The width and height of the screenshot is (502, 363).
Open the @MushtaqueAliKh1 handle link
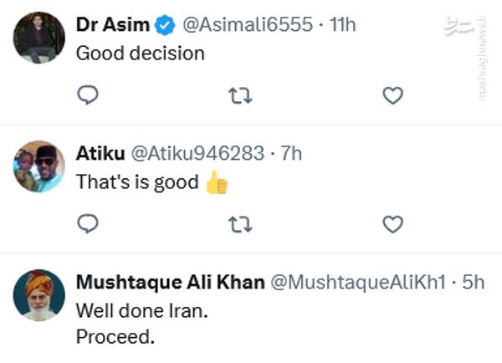[356, 283]
